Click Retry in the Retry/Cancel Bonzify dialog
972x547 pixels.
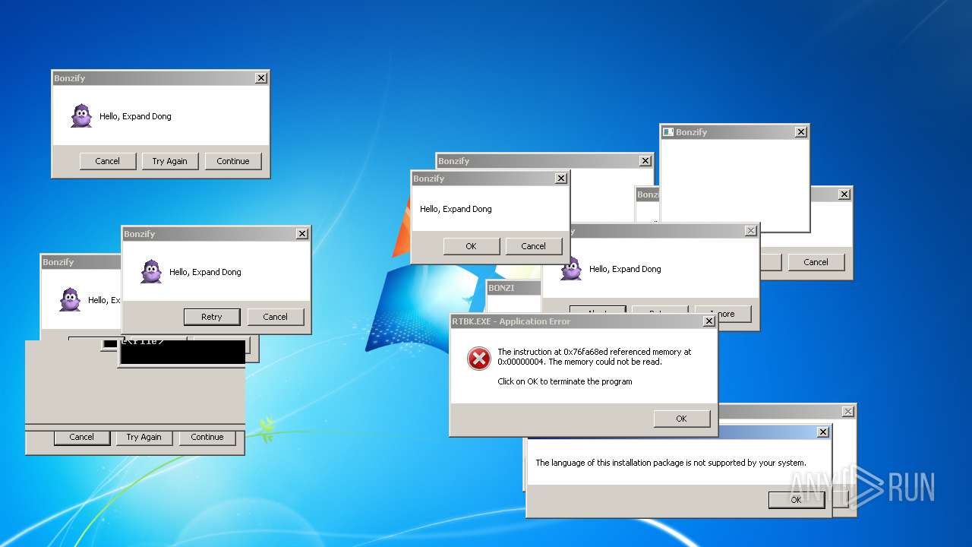(212, 317)
